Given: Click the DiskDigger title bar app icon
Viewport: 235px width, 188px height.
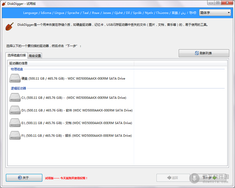Looking at the screenshot, I should [x=4, y=4].
